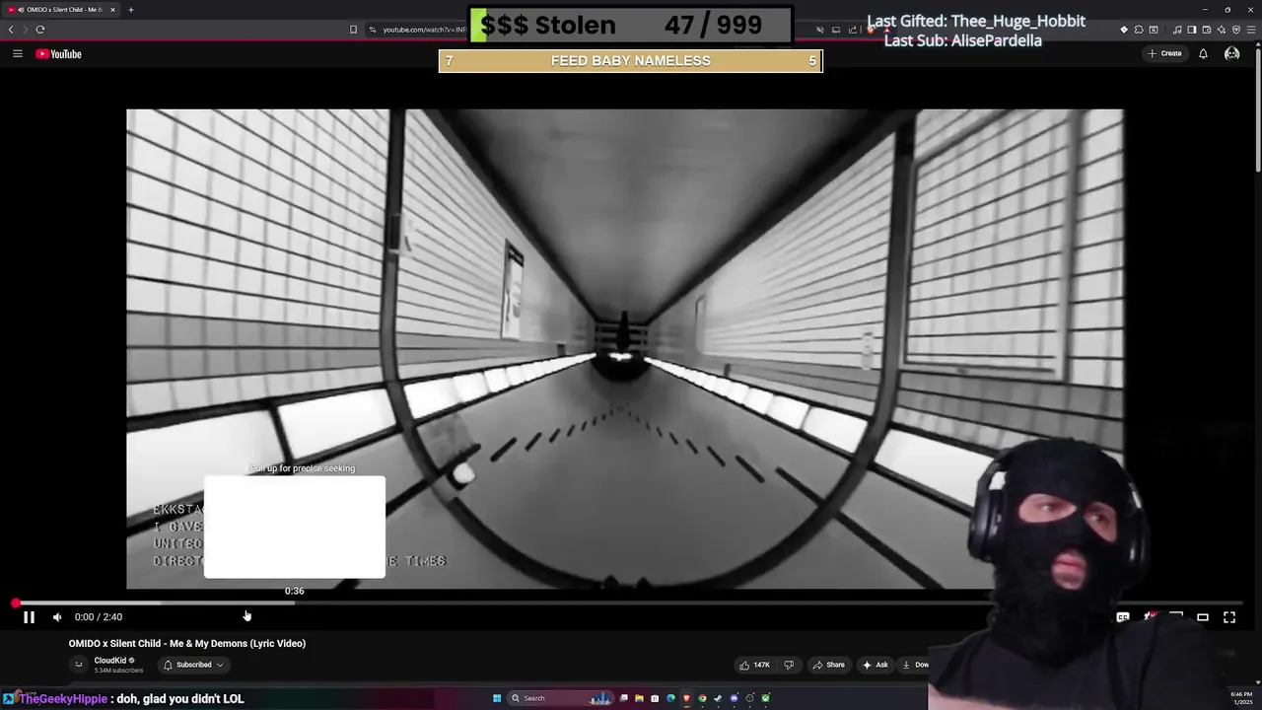Click the picture-in-picture icon in address bar
Viewport: 1262px width, 710px height.
(836, 30)
